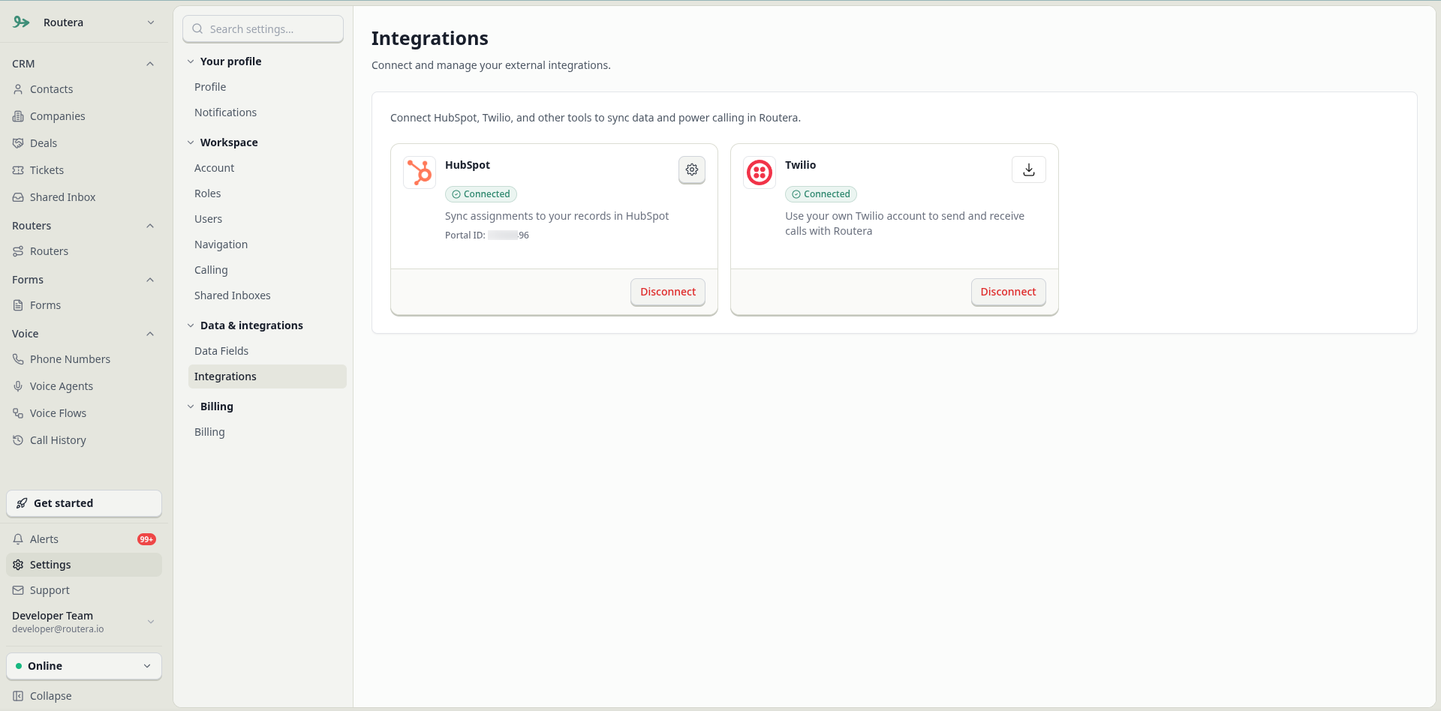1441x711 pixels.
Task: Open Tickets in the sidebar
Action: [84, 170]
